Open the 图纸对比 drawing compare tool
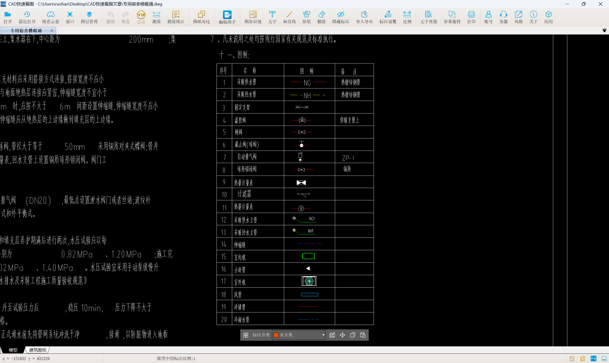Image resolution: width=609 pixels, height=363 pixels. tap(201, 17)
